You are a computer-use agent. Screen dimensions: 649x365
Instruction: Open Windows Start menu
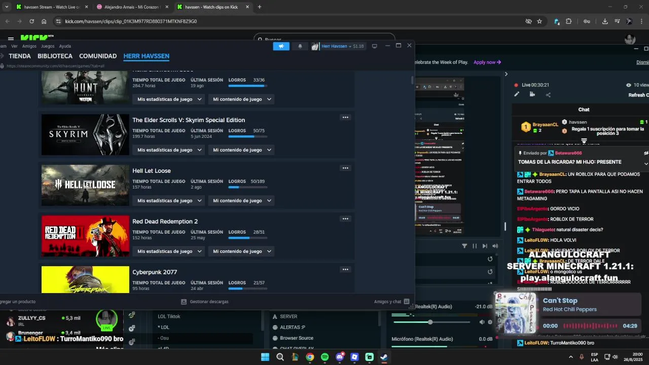click(265, 357)
